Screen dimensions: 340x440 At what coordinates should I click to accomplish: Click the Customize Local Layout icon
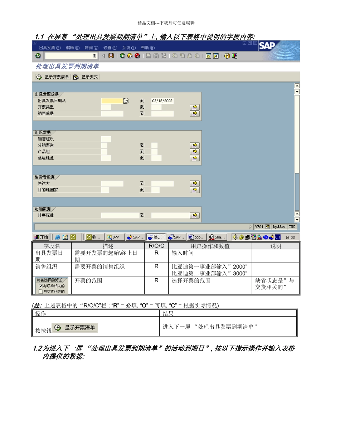pyautogui.click(x=234, y=56)
